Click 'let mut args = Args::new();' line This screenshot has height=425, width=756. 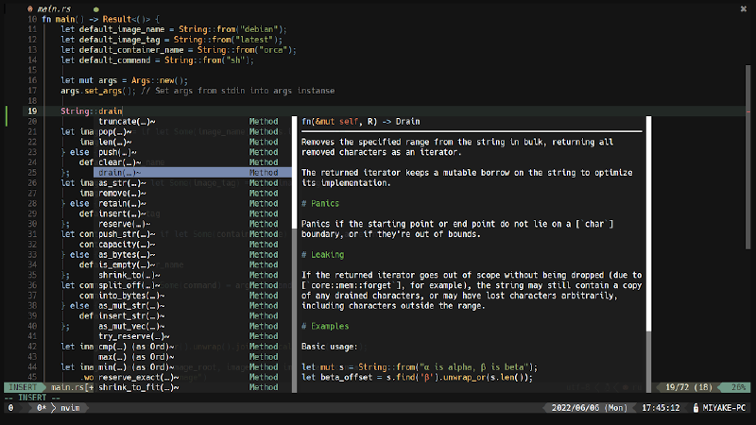pyautogui.click(x=125, y=80)
